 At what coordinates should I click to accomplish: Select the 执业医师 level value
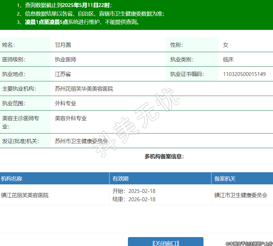pos(65,59)
